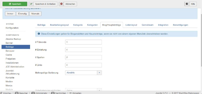Open Freigeben in the sidebar
The height and width of the screenshot is (94, 202).
point(11,59)
